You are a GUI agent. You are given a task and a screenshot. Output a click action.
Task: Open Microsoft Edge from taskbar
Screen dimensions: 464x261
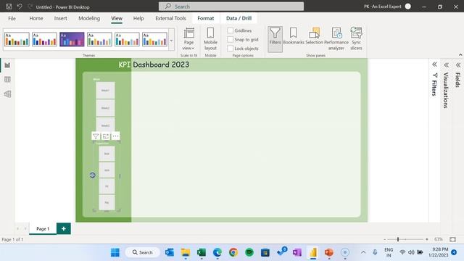click(x=217, y=252)
